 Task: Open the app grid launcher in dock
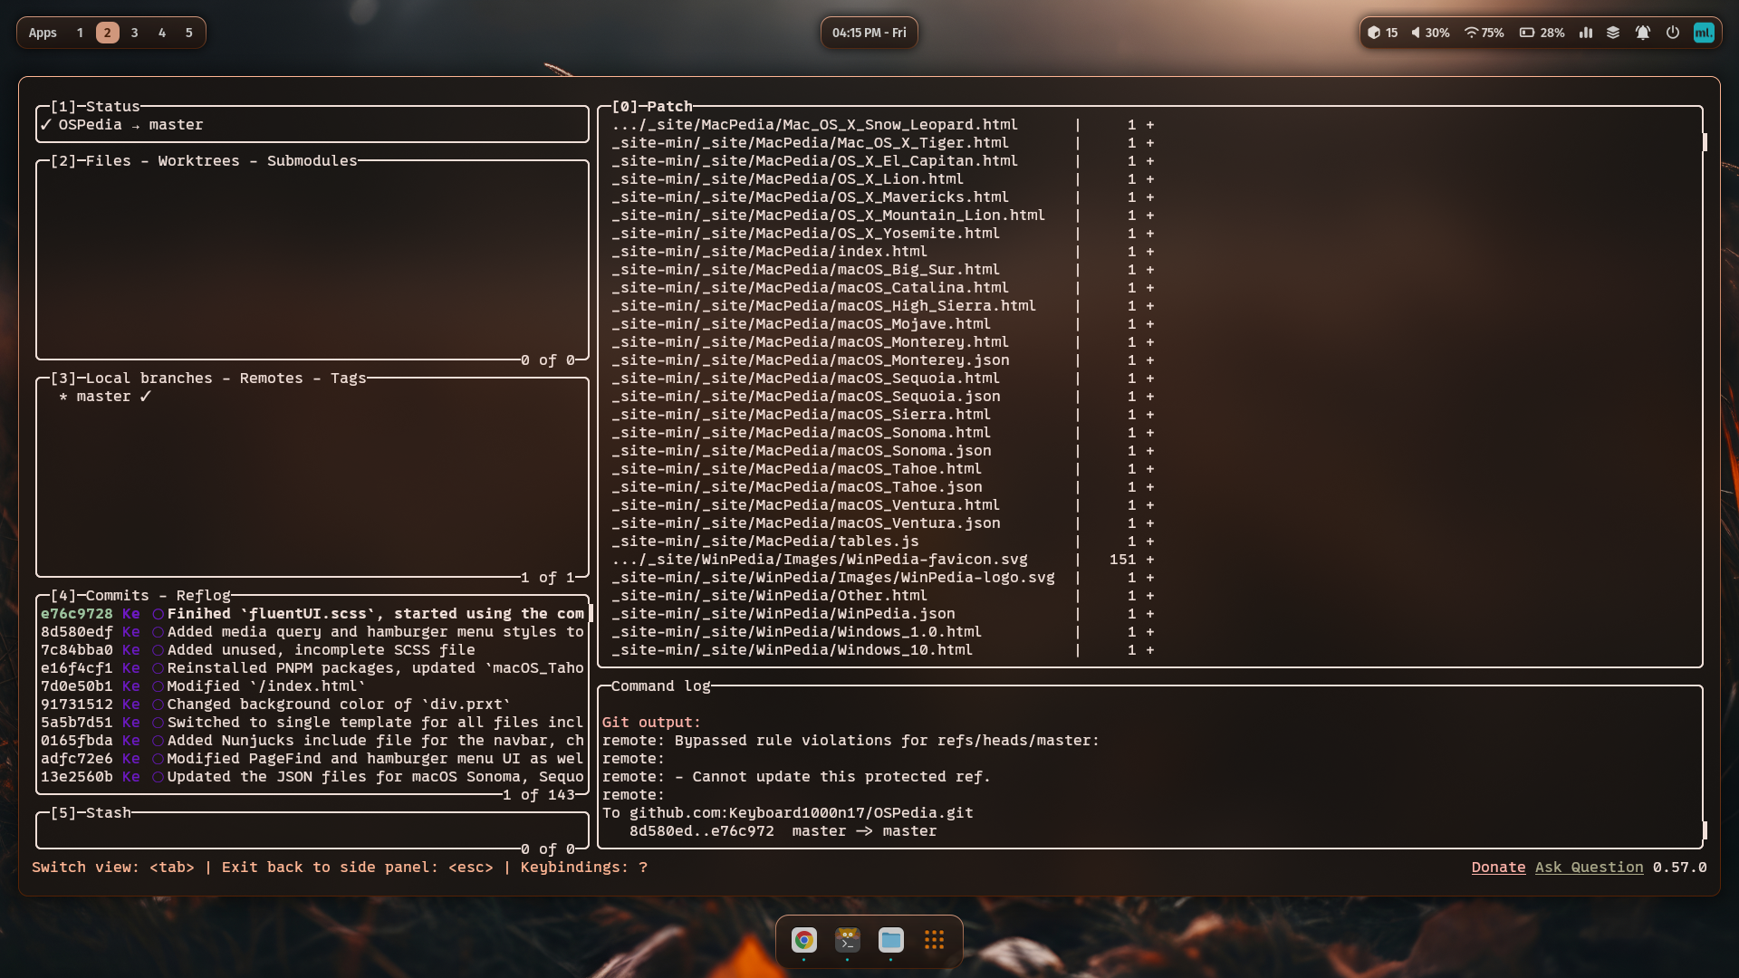tap(934, 940)
